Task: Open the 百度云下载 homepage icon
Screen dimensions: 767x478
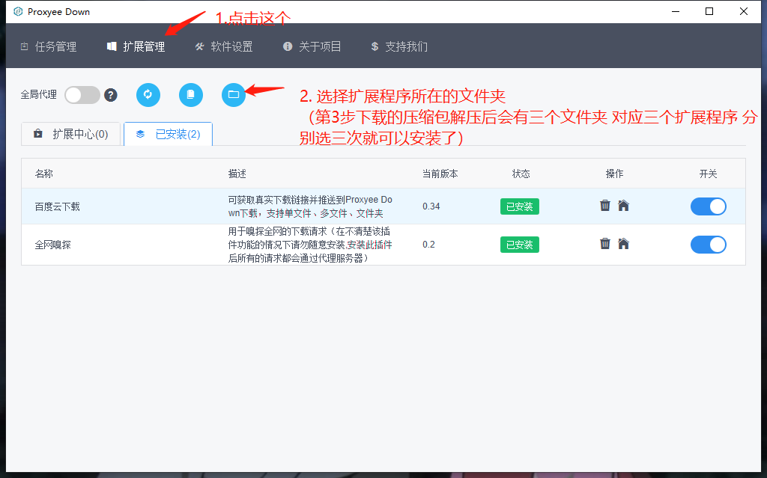Action: (x=624, y=204)
